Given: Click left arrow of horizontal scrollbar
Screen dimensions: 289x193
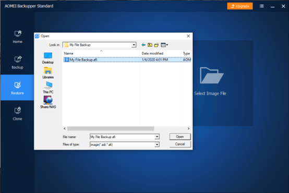Looking at the screenshot, I should click(x=65, y=128).
